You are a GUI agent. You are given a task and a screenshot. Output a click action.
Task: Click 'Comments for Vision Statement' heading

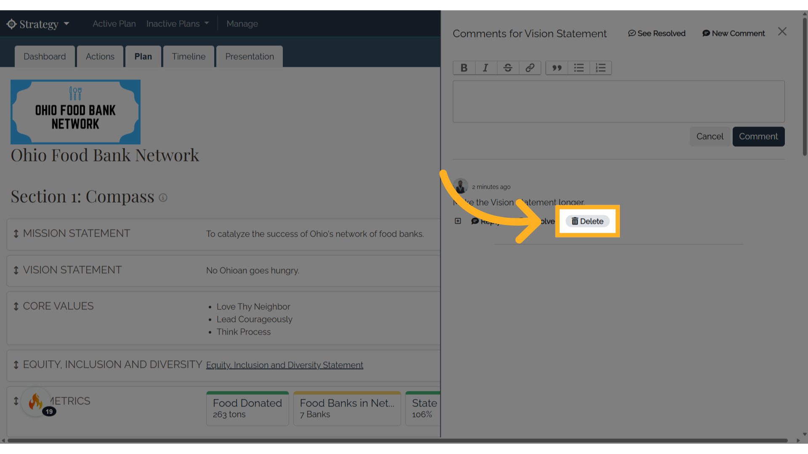pyautogui.click(x=530, y=34)
